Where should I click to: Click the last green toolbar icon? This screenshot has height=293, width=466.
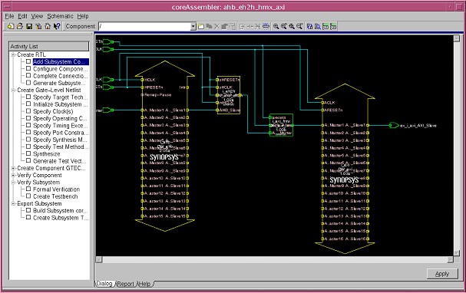pos(333,26)
